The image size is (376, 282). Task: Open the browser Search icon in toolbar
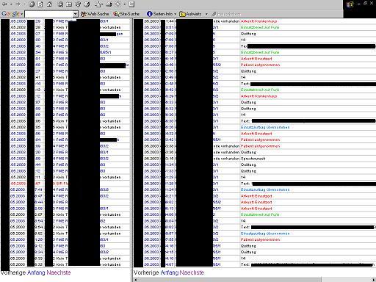click(60, 4)
